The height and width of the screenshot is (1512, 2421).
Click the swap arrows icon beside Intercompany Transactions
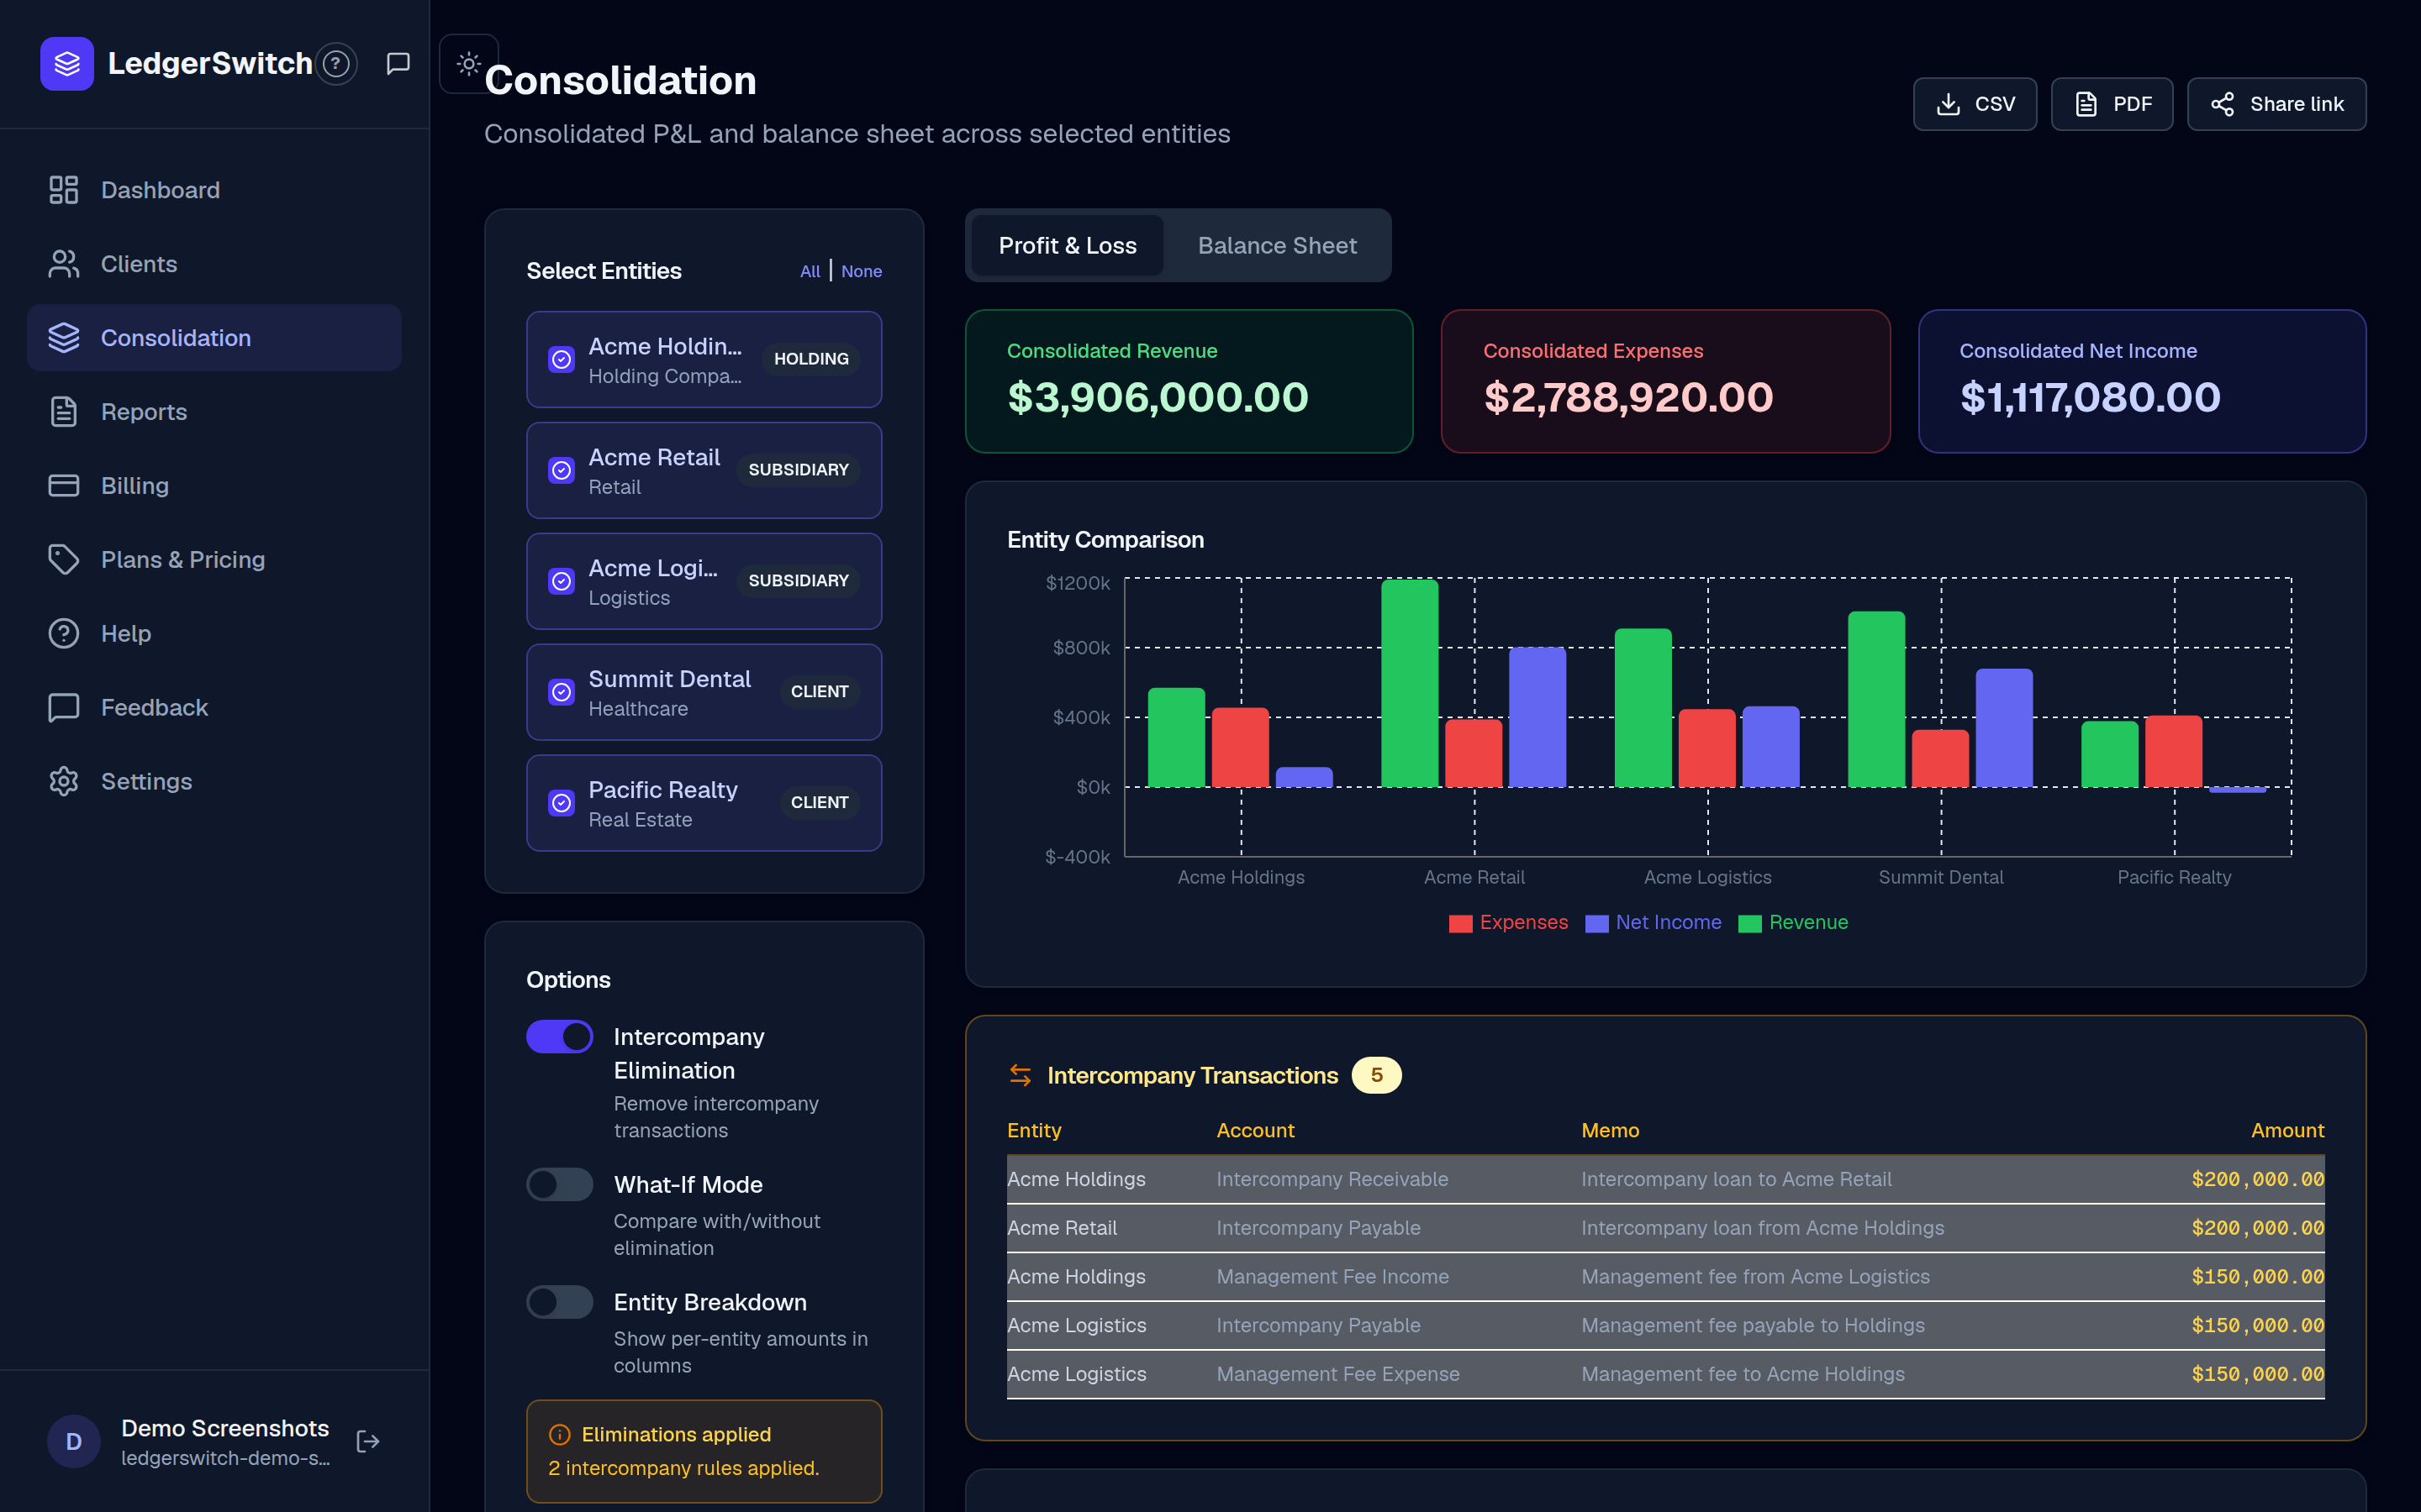pyautogui.click(x=1021, y=1075)
